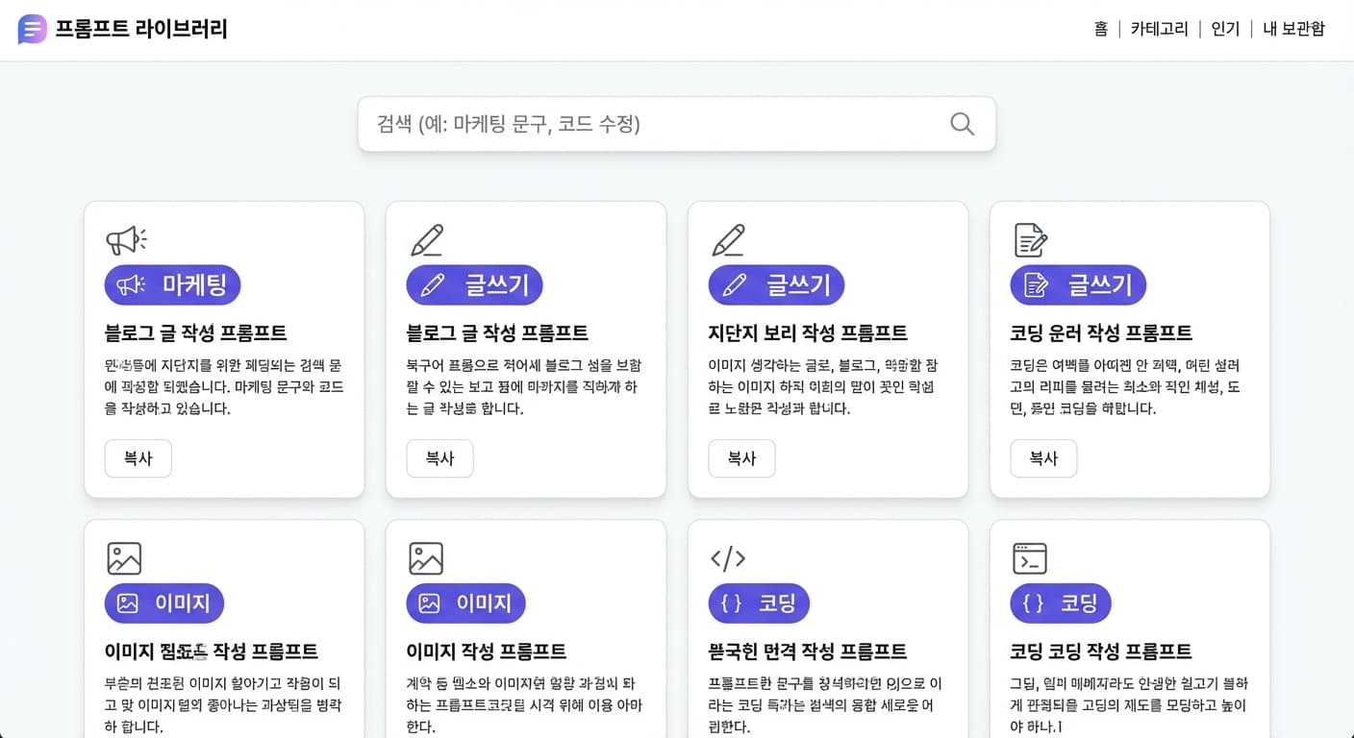Viewport: 1354px width, 738px height.
Task: Click the purple app logo in the header
Action: 31,30
